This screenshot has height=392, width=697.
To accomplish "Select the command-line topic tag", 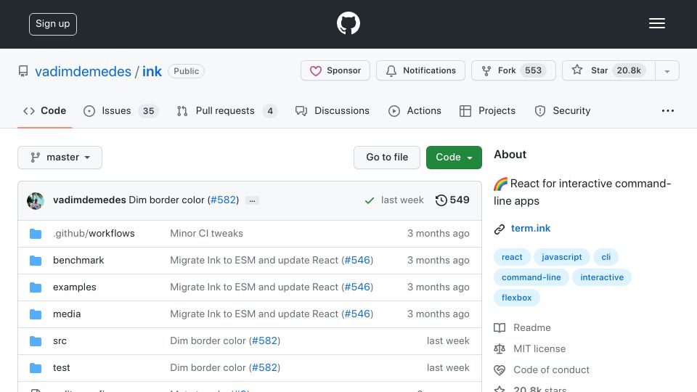I will tap(531, 277).
